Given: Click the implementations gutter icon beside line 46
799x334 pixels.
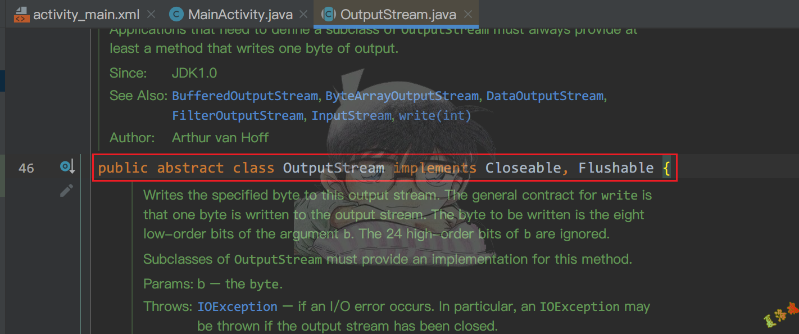Looking at the screenshot, I should tap(67, 166).
